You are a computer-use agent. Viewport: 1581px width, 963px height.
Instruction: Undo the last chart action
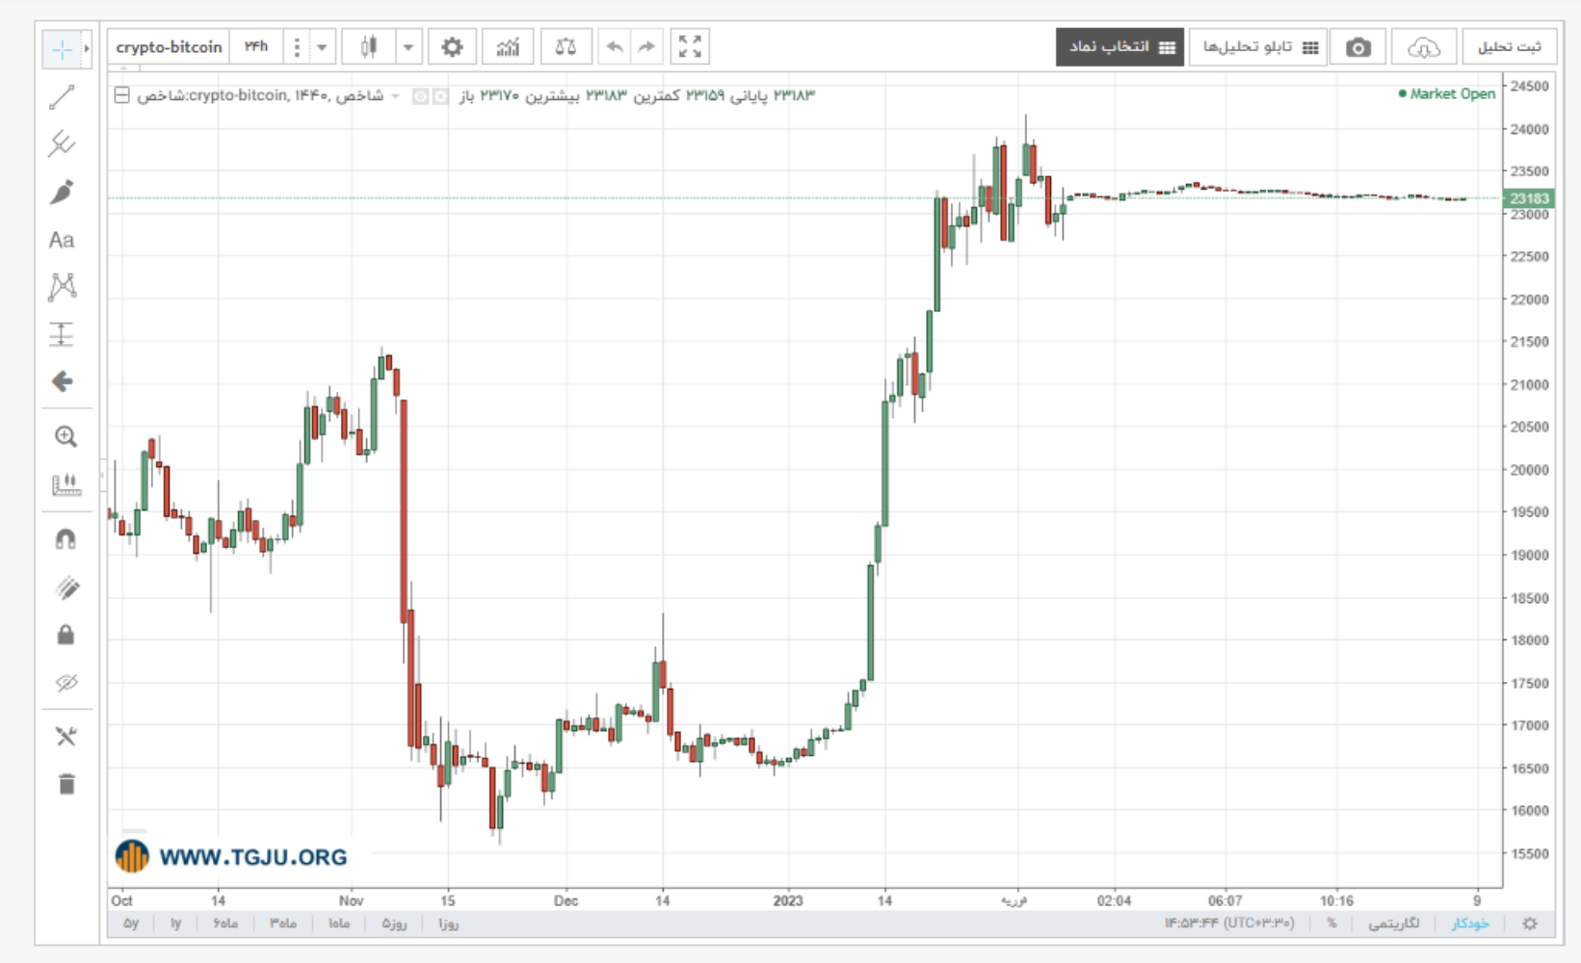(x=614, y=46)
